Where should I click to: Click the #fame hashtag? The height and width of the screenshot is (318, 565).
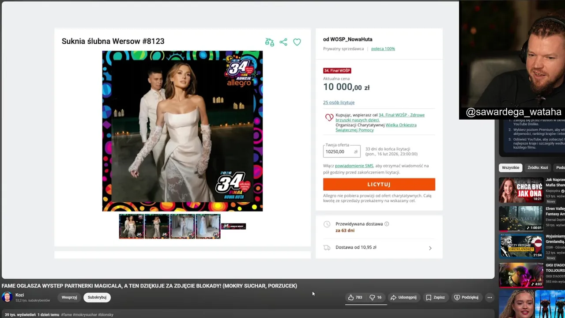[x=66, y=315]
